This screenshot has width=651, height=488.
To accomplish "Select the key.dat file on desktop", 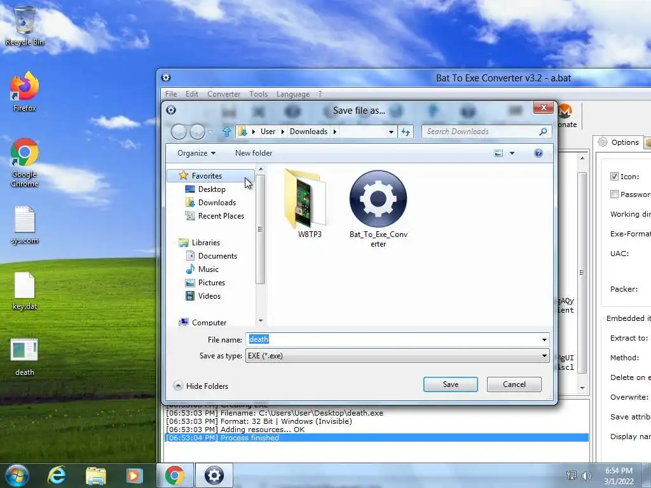I will [25, 291].
